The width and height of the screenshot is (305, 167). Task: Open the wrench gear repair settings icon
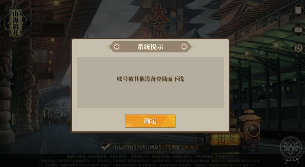point(298,48)
